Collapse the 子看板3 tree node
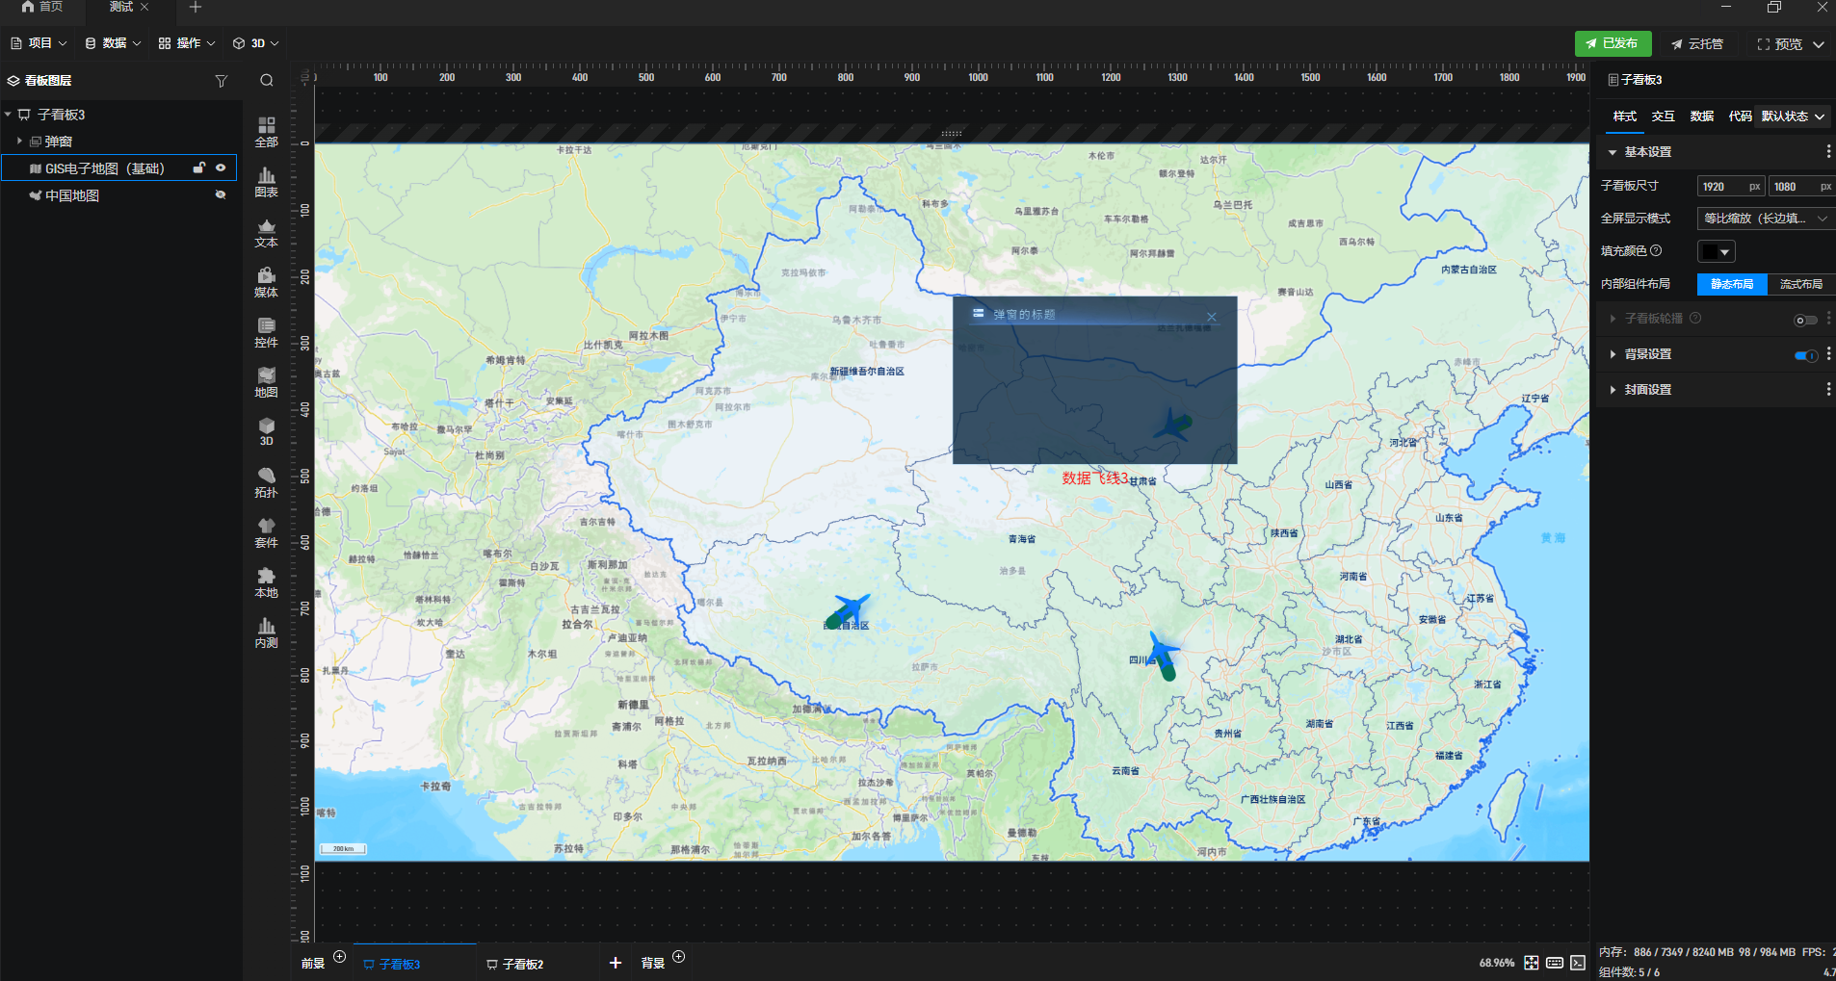The image size is (1836, 981). click(8, 114)
